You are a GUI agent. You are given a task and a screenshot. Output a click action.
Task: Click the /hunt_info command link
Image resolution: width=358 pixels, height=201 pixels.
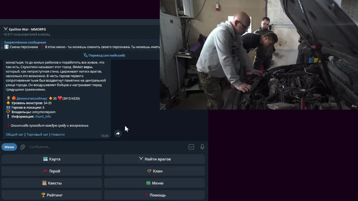tap(43, 116)
